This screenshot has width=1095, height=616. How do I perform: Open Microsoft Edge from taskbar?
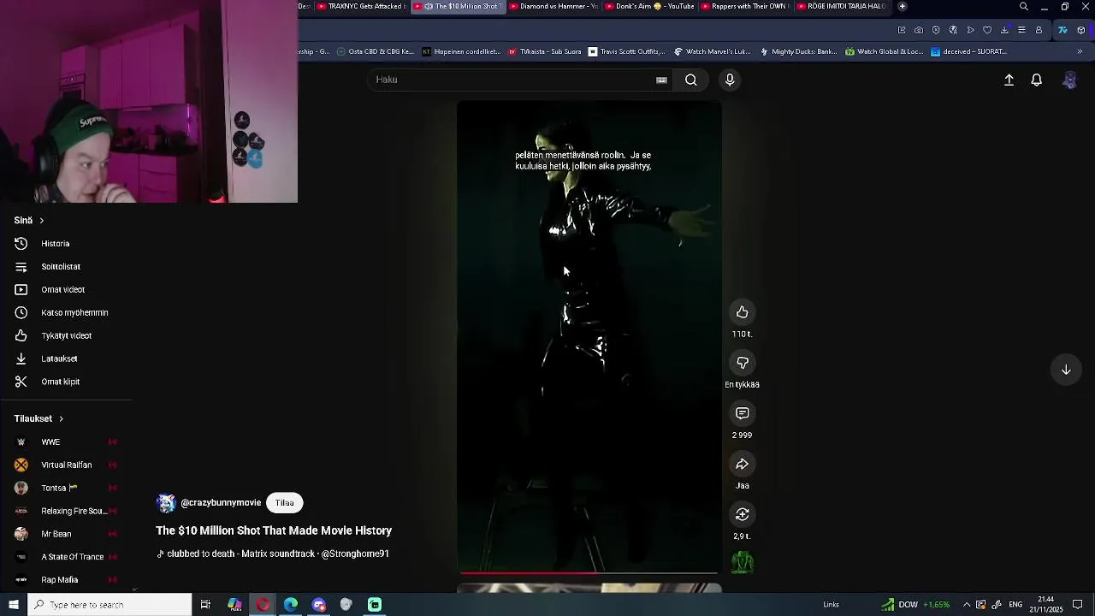point(291,605)
